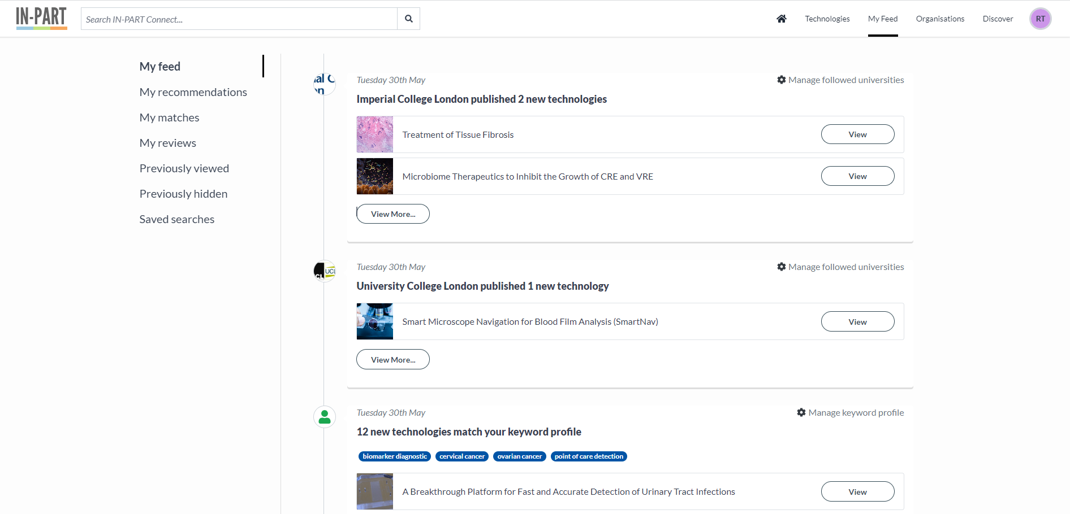Click the point of care detection tag
Viewport: 1070px width, 514px height.
(589, 456)
